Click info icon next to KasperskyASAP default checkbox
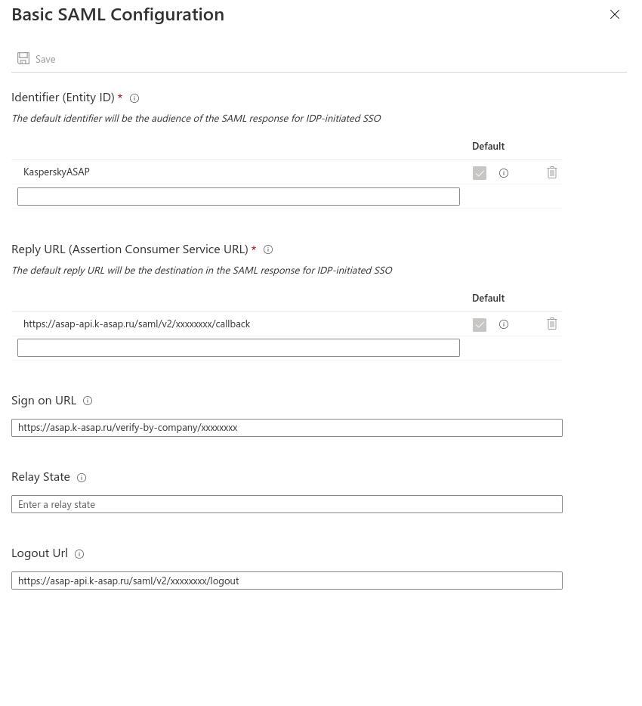The height and width of the screenshot is (706, 642). pos(504,173)
